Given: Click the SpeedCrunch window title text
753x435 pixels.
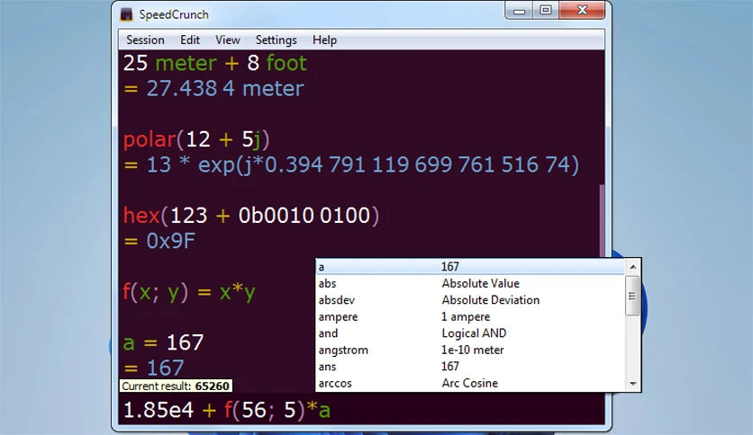Looking at the screenshot, I should click(x=174, y=14).
